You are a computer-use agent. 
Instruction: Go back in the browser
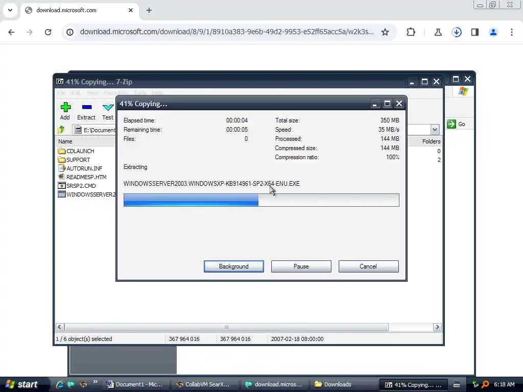click(x=11, y=32)
